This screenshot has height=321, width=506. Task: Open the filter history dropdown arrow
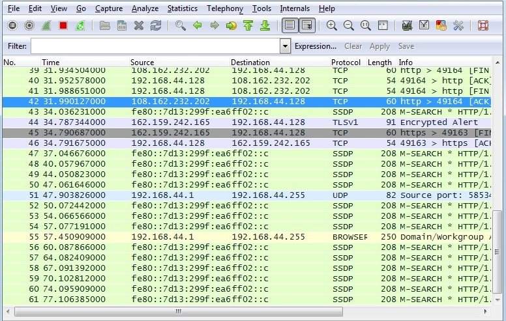pyautogui.click(x=285, y=46)
